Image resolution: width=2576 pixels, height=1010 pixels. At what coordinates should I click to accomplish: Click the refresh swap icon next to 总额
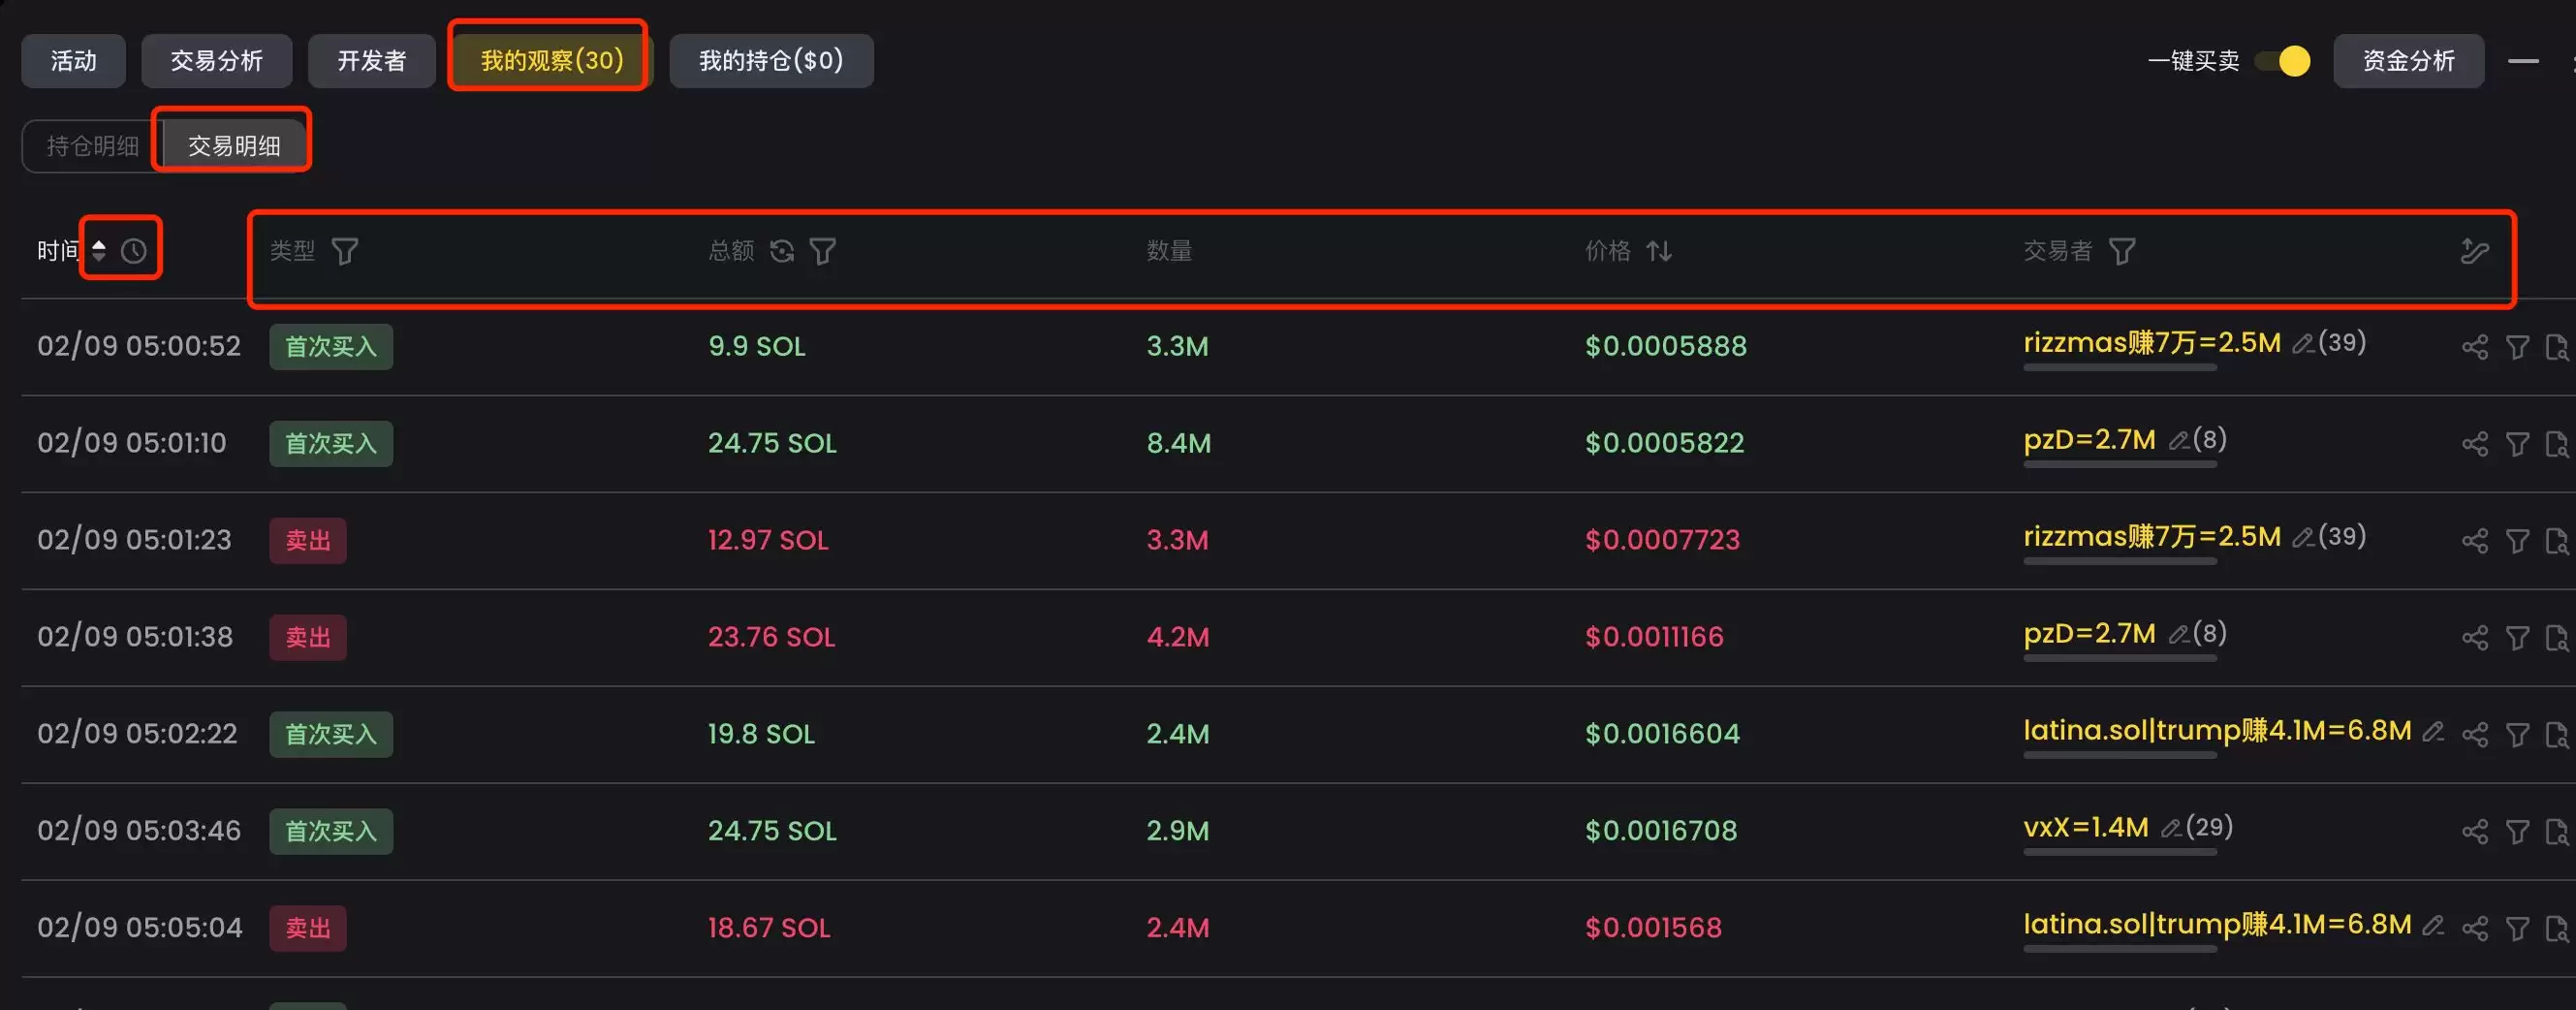[x=782, y=251]
